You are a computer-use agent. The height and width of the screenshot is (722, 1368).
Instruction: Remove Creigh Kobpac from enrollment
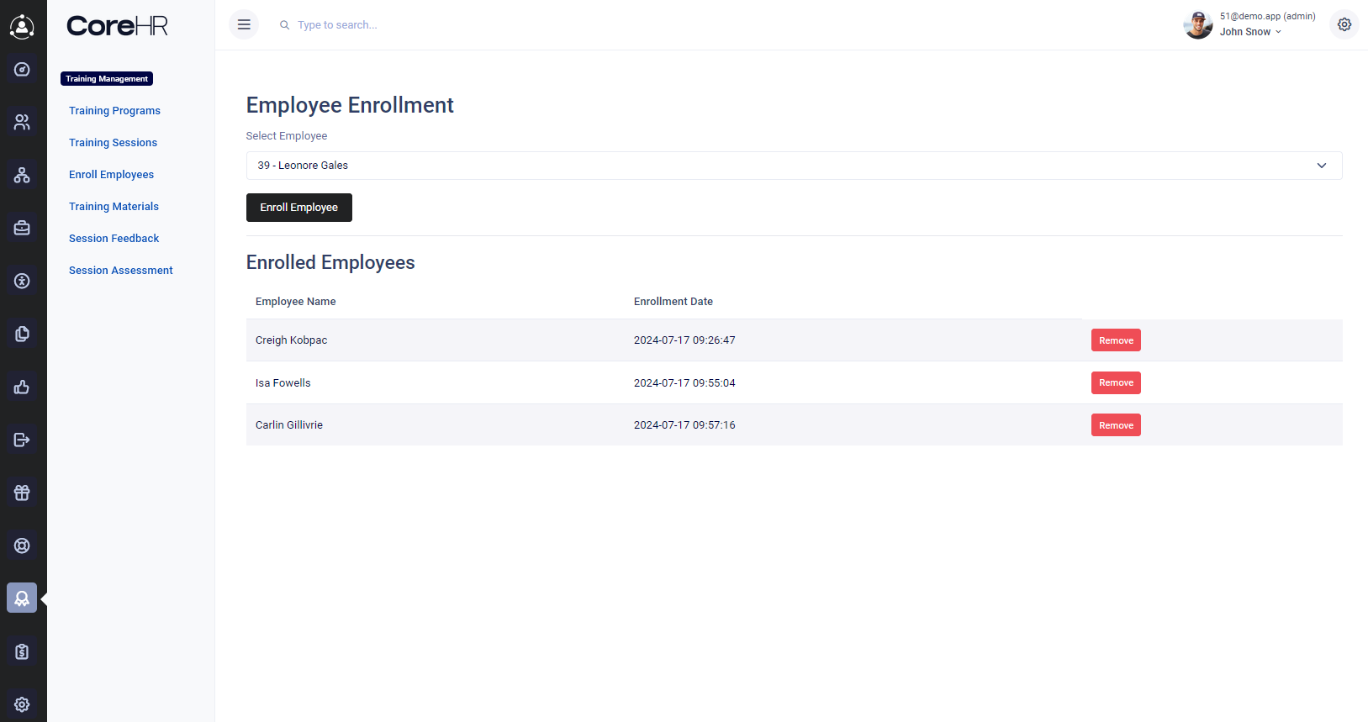point(1115,340)
